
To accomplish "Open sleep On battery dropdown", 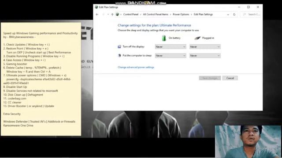I will tap(171, 56).
